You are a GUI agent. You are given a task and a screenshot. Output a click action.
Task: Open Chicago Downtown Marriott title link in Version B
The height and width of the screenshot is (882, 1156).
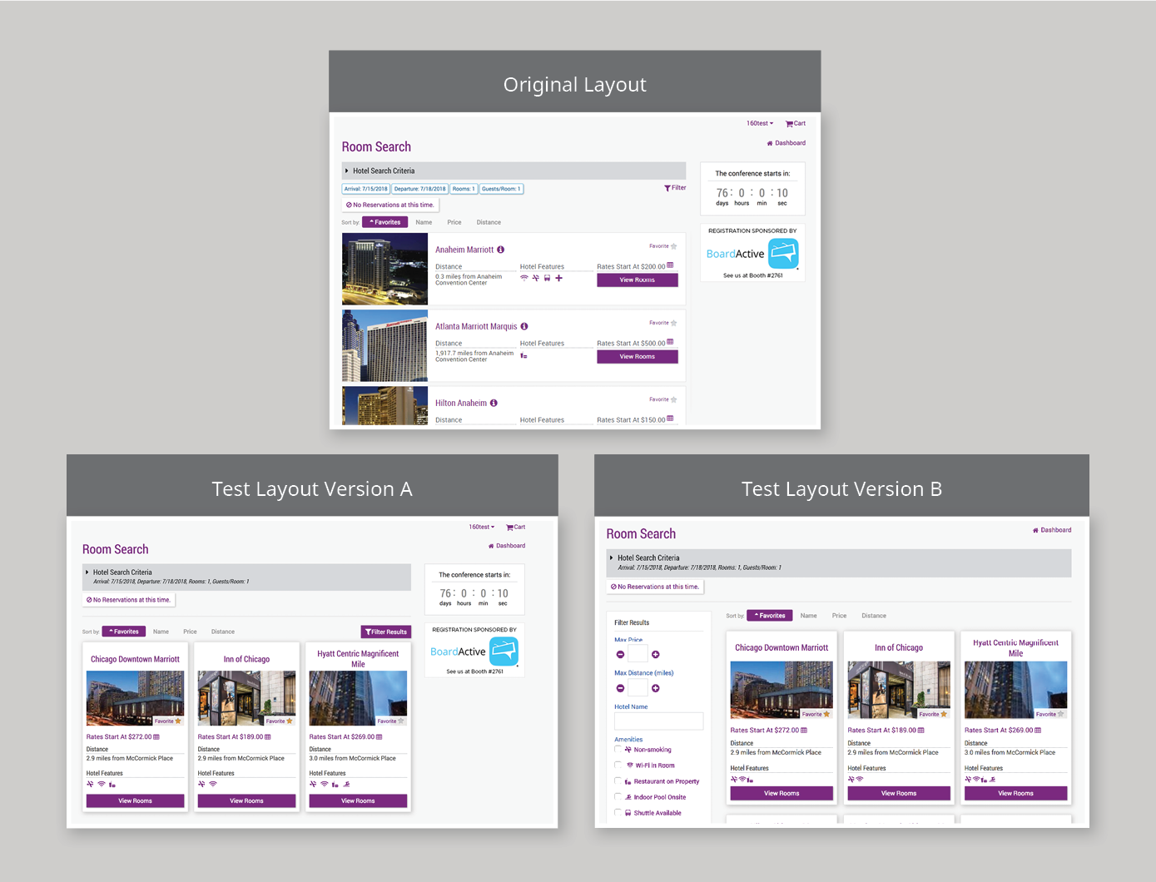[x=781, y=647]
